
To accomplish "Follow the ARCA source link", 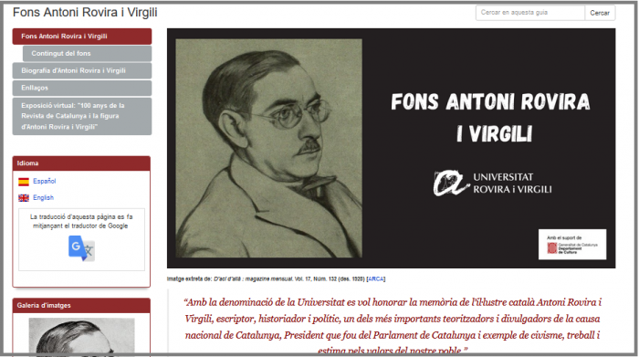I will point(376,279).
